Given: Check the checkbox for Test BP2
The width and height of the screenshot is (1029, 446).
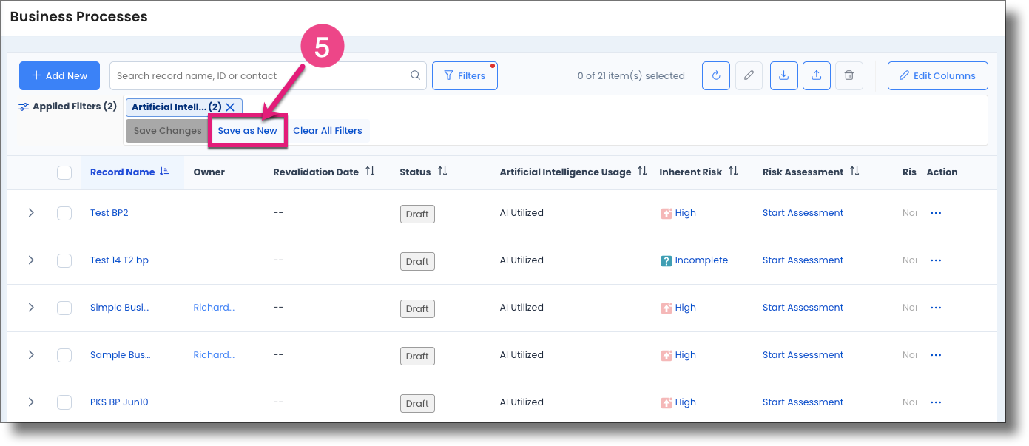Looking at the screenshot, I should click(64, 212).
